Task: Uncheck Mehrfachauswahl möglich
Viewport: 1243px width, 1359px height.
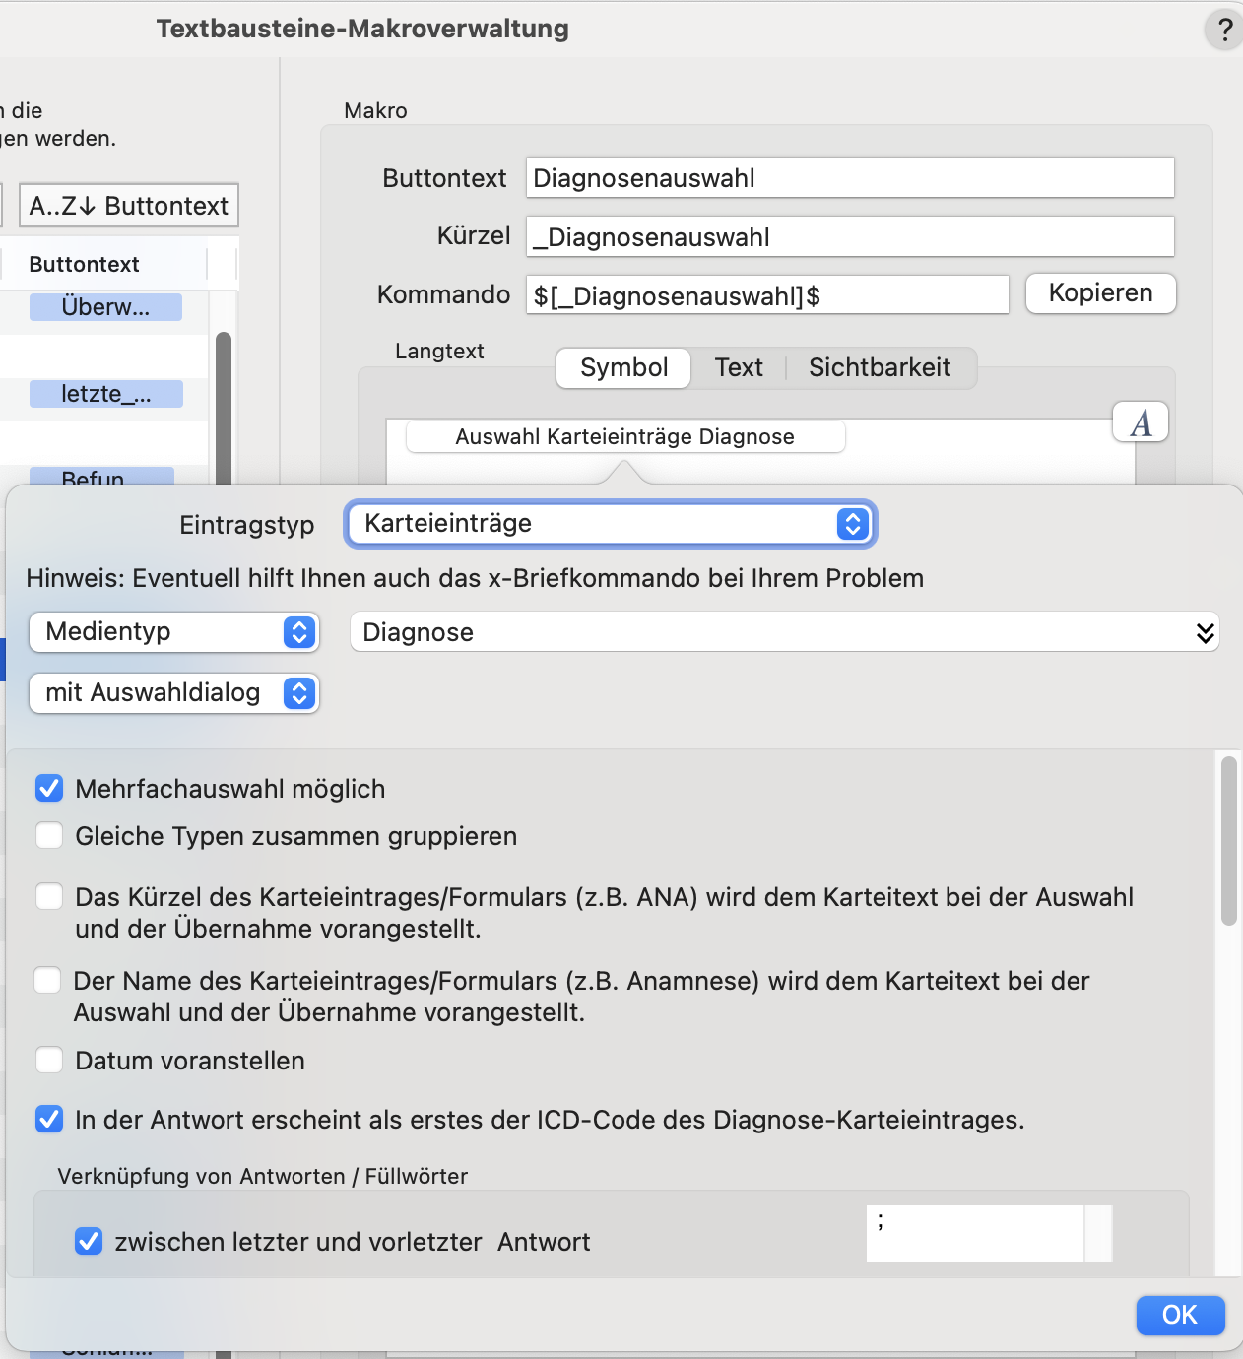Action: pyautogui.click(x=49, y=788)
